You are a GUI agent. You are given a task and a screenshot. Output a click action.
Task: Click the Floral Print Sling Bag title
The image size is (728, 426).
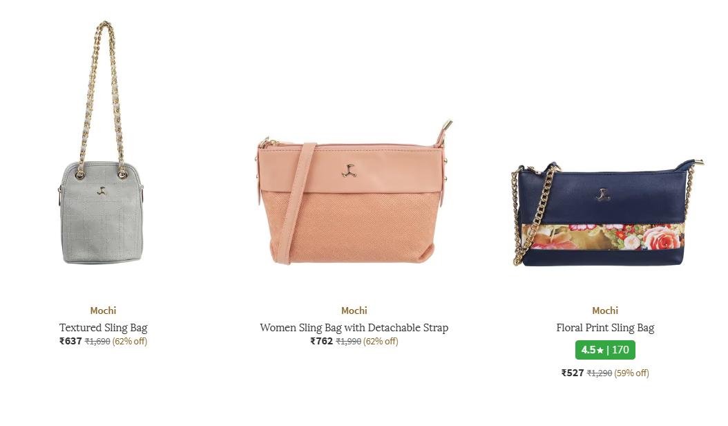[x=605, y=327]
